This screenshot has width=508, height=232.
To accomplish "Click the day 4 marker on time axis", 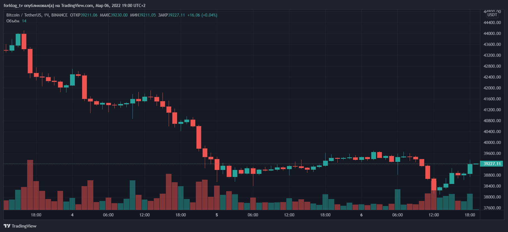I will pos(72,215).
